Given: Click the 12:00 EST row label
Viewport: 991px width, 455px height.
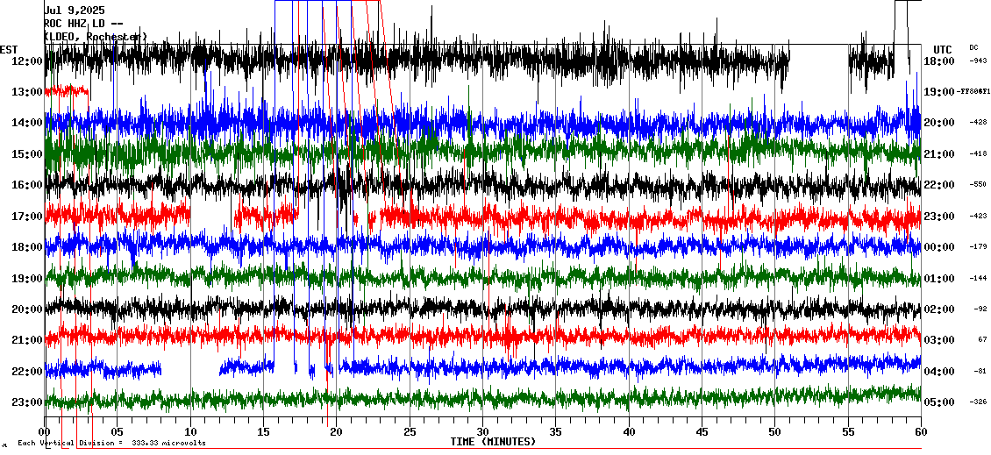Looking at the screenshot, I should (x=26, y=60).
